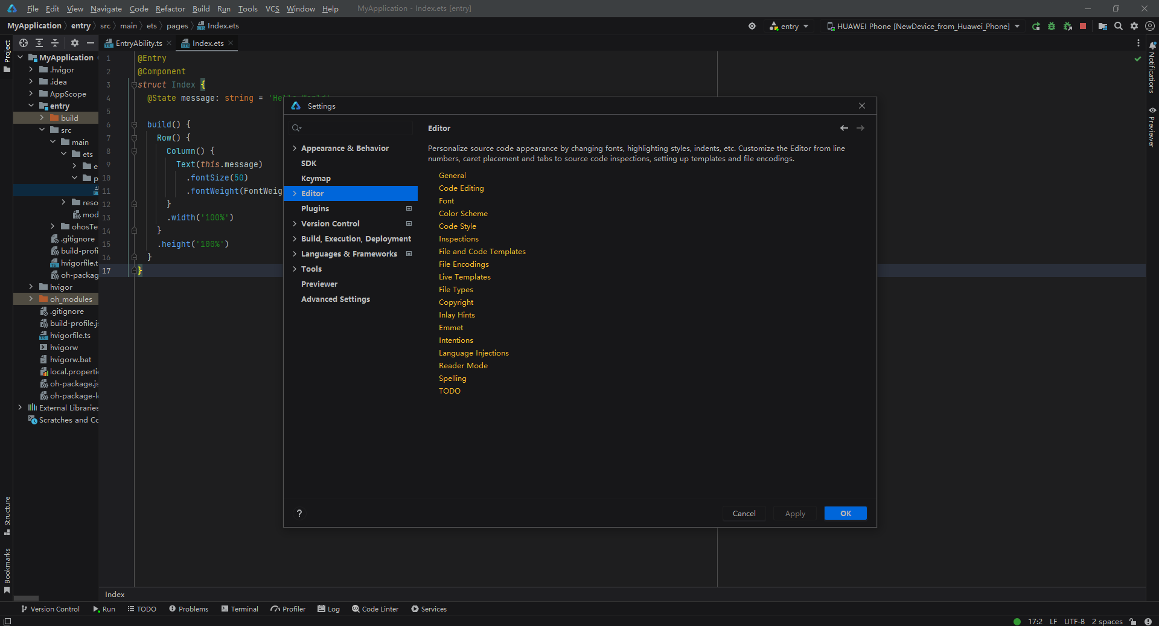This screenshot has width=1159, height=626.
Task: Expand Tools category in Settings tree
Action: click(295, 269)
